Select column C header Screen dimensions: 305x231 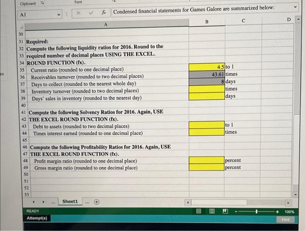click(x=243, y=21)
